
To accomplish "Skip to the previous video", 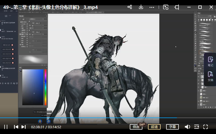I will [16, 127].
